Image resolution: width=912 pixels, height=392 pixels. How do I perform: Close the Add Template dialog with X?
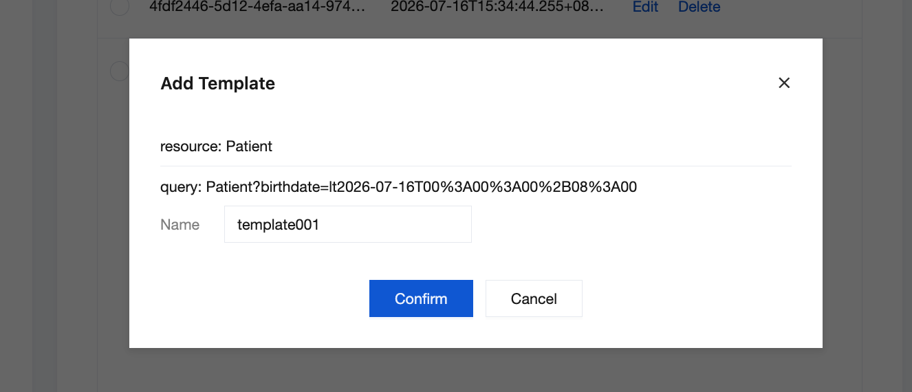pyautogui.click(x=784, y=83)
